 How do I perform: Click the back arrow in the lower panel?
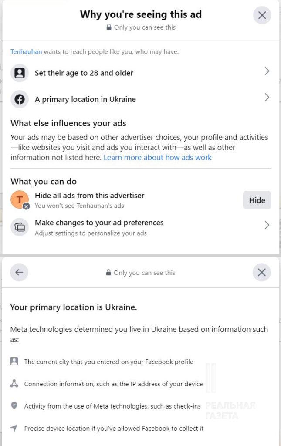click(19, 273)
